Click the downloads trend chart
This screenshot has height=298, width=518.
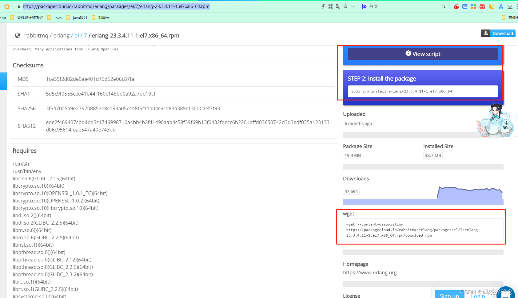coord(470,192)
